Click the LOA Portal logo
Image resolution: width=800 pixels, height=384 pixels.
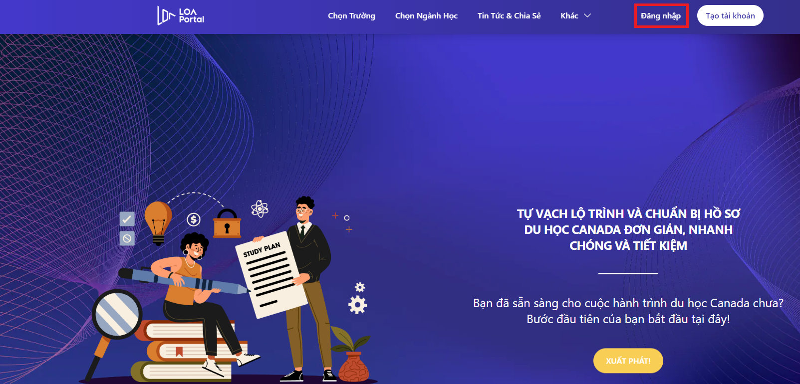[181, 15]
